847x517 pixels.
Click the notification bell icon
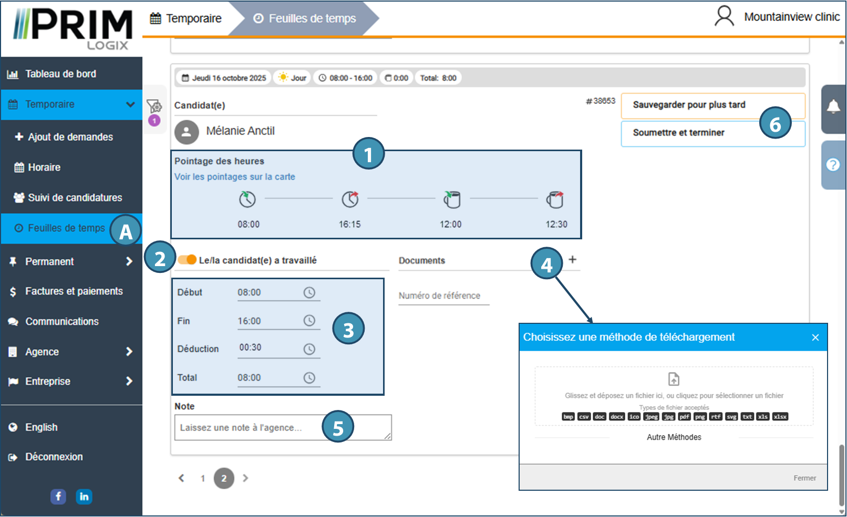(833, 107)
